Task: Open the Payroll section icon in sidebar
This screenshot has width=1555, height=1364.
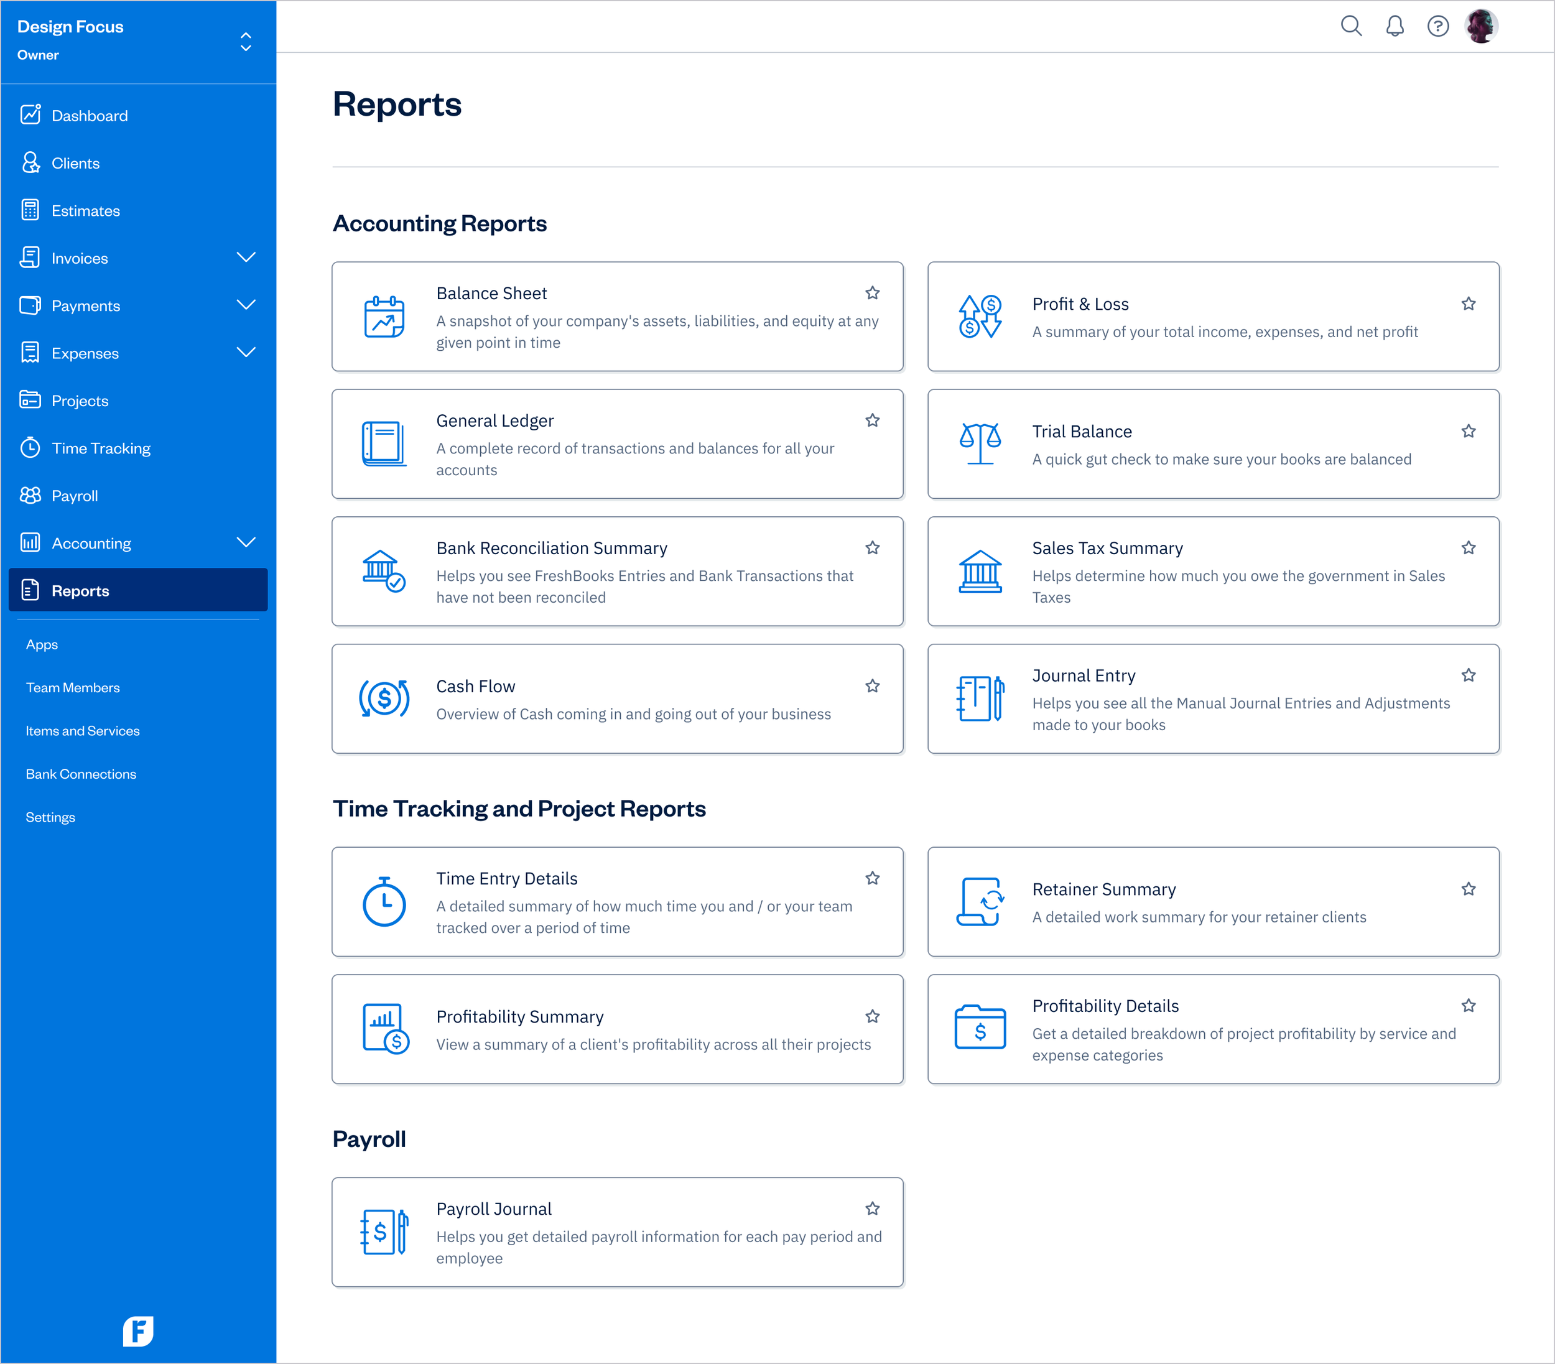Action: tap(30, 495)
